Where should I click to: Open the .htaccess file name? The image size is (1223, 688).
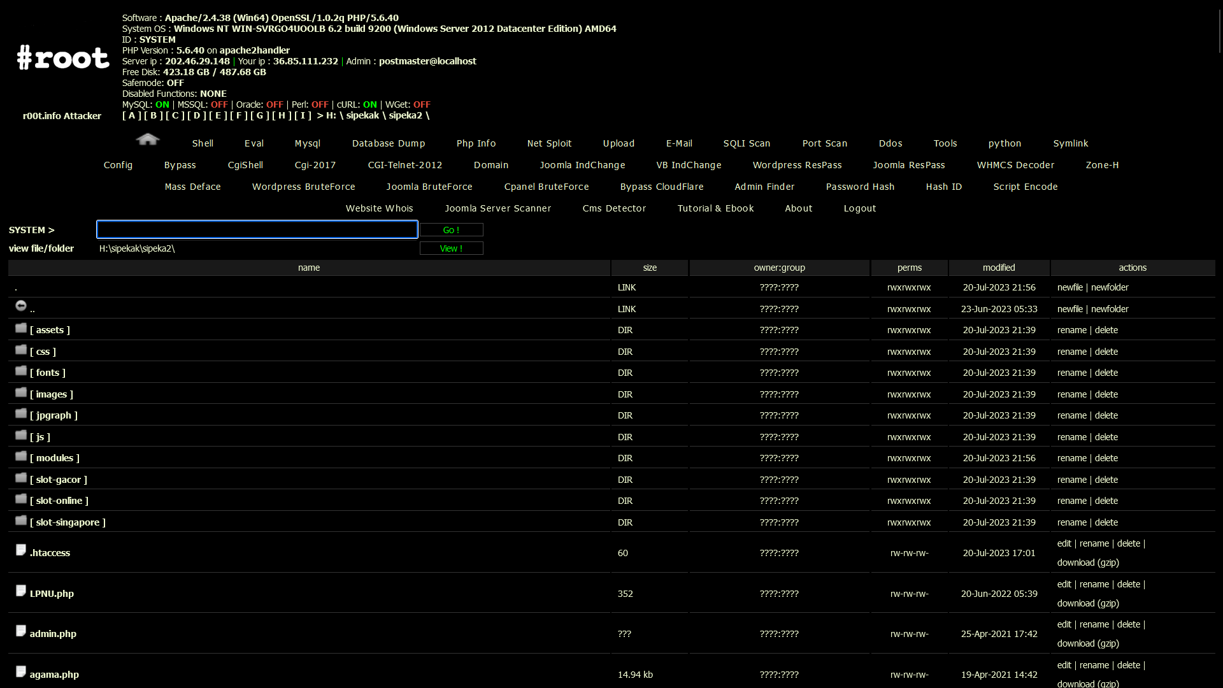[50, 553]
